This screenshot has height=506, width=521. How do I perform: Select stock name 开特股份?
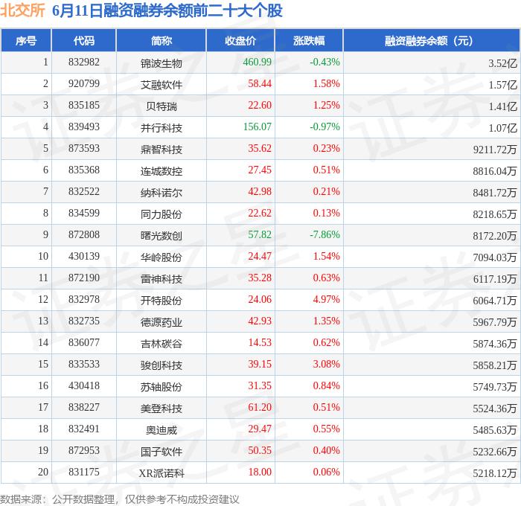pos(162,301)
